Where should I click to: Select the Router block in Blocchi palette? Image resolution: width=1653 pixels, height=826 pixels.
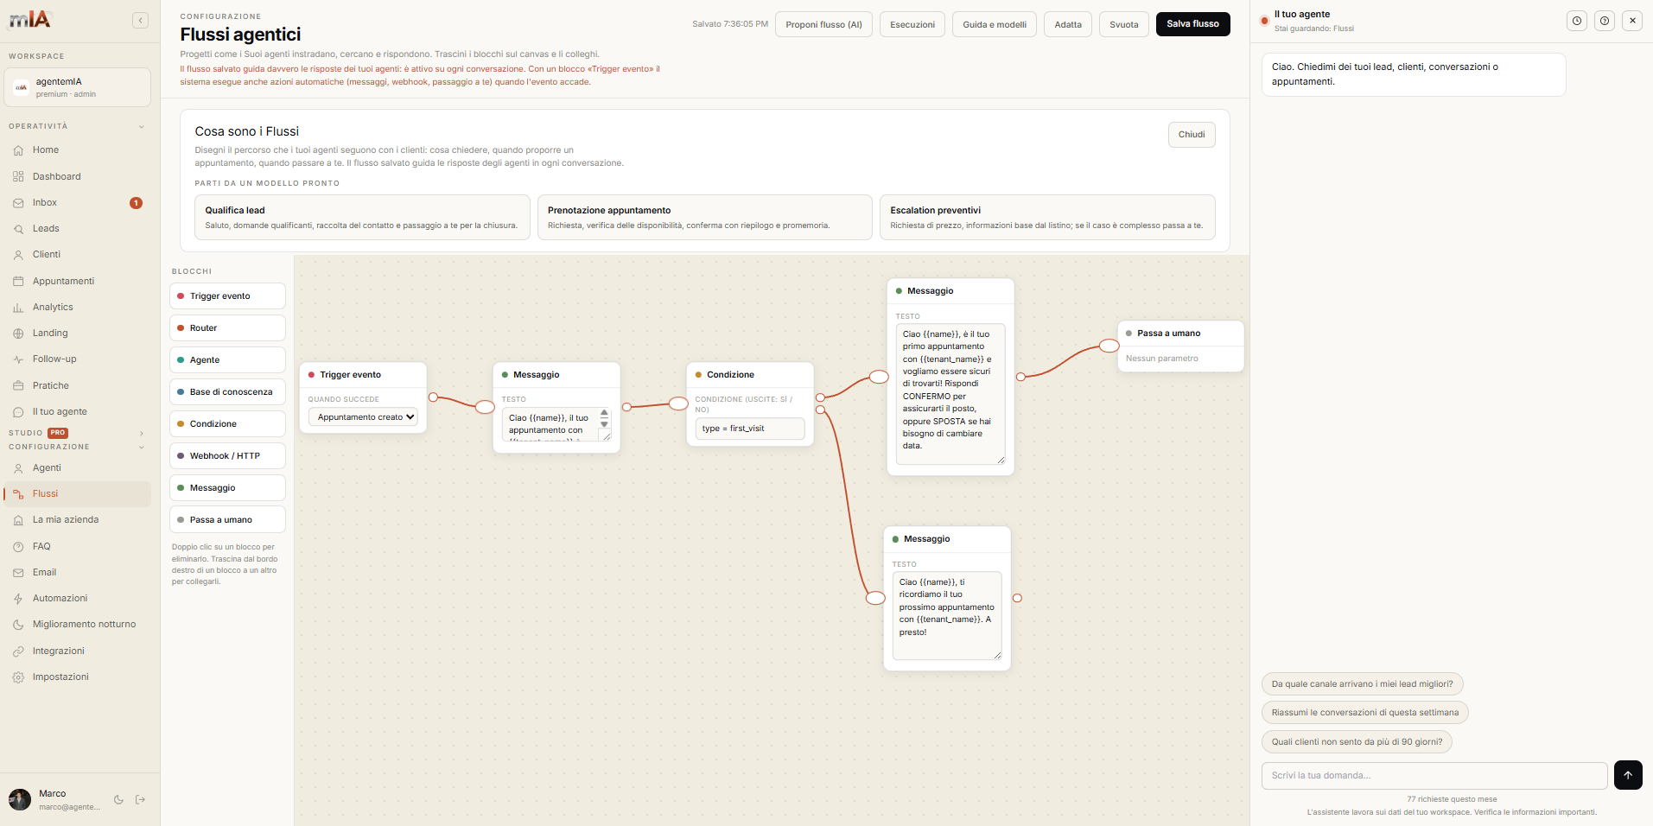pyautogui.click(x=227, y=328)
